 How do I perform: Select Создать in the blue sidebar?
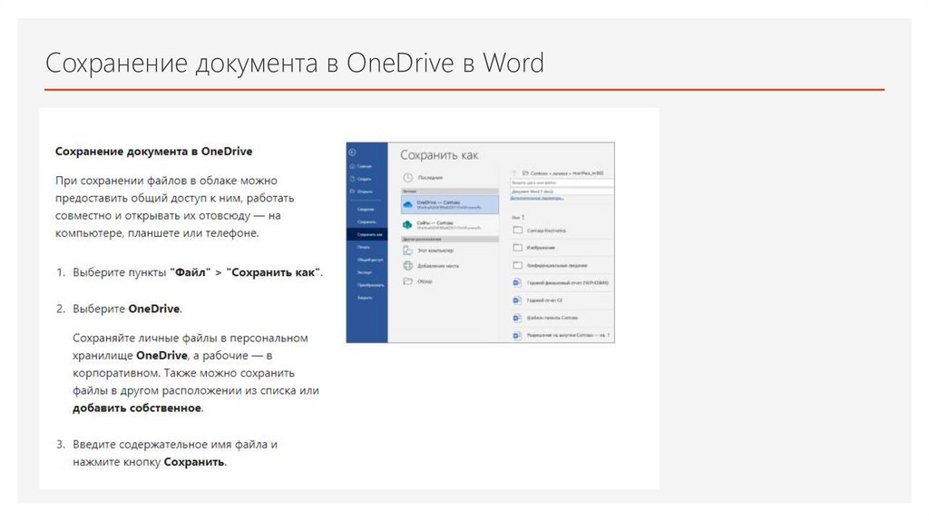(361, 179)
